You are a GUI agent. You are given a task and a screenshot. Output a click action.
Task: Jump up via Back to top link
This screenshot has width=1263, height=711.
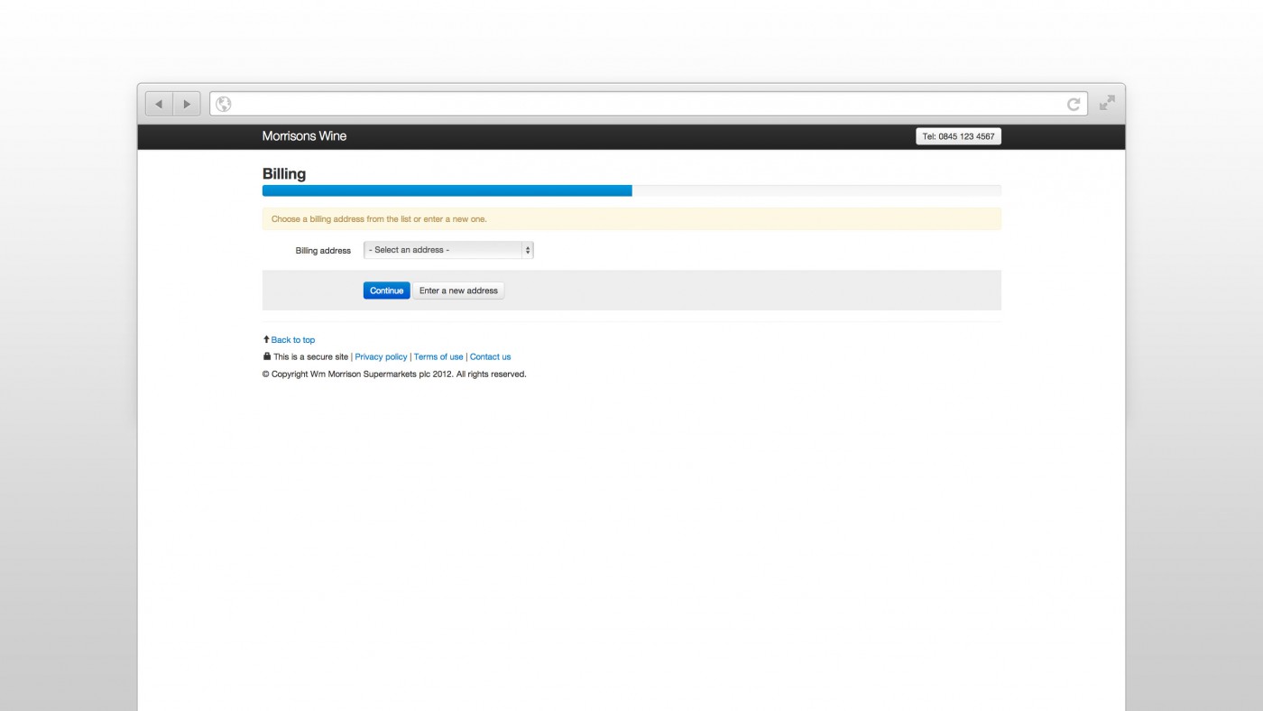pos(293,340)
